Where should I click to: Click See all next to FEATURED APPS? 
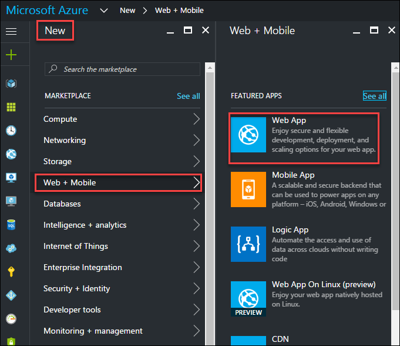[375, 96]
